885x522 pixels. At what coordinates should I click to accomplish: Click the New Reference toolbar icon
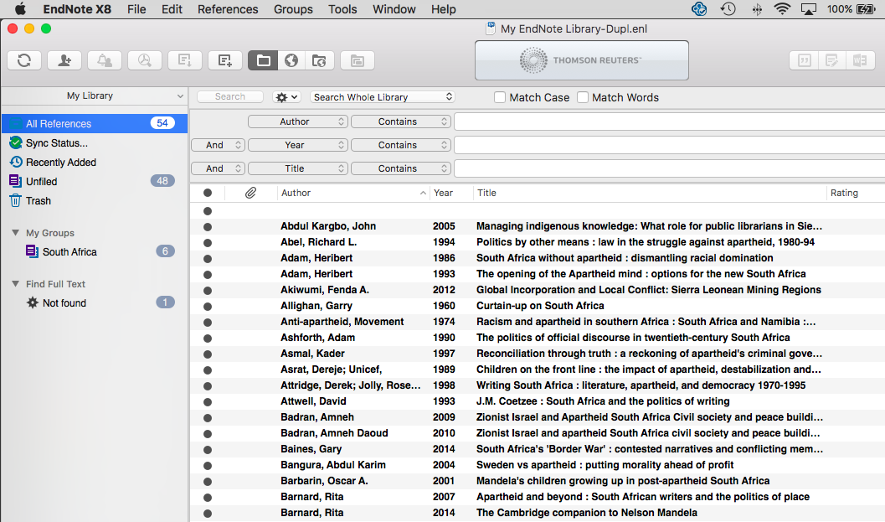click(x=225, y=60)
